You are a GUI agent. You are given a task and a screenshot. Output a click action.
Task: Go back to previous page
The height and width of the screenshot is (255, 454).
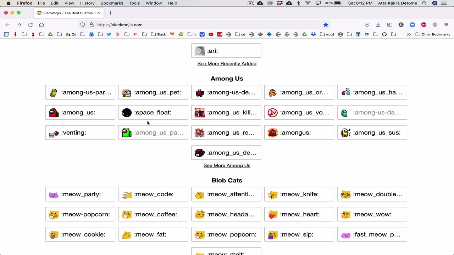point(7,25)
